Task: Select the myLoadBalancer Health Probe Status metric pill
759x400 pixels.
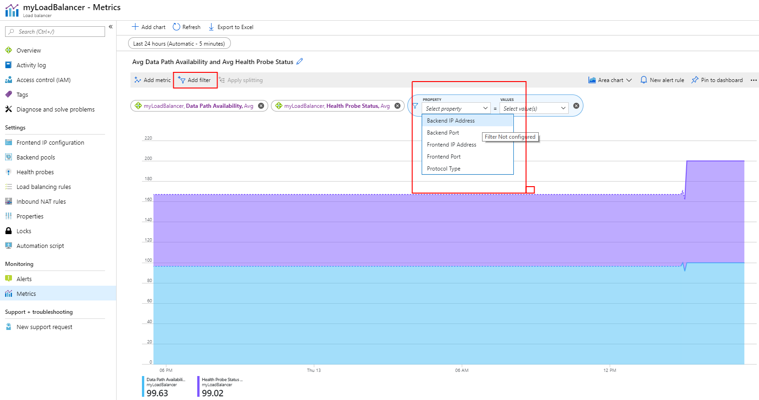Action: pos(337,106)
